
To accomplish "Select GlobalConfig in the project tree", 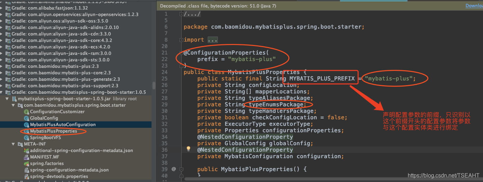I will [44, 118].
